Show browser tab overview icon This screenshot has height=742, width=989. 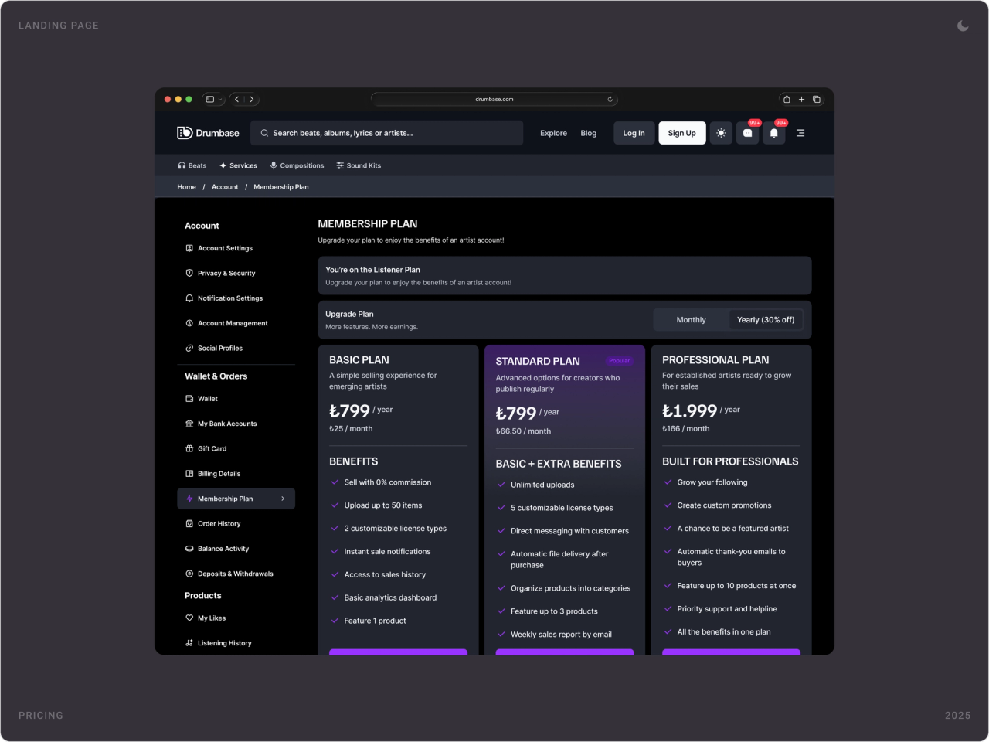[816, 99]
